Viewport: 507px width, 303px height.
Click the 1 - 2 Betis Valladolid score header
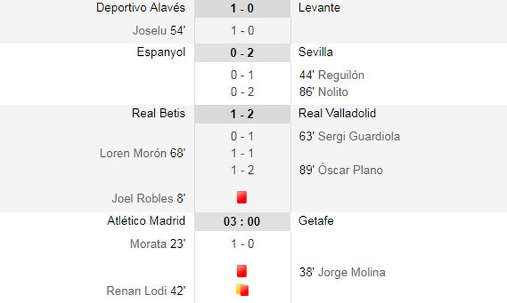[242, 114]
